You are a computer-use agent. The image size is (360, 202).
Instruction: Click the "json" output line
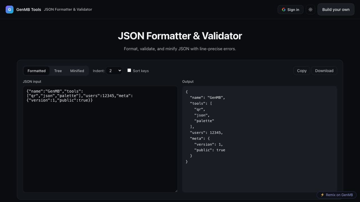(202, 115)
